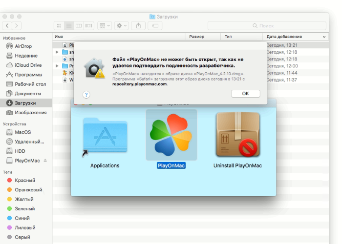Open AirDrop in the sidebar
Viewport: 342px width, 244px height.
coord(26,46)
